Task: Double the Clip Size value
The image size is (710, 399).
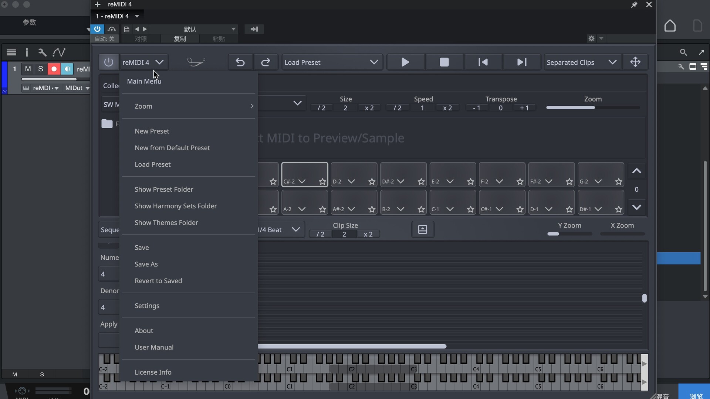Action: tap(368, 234)
